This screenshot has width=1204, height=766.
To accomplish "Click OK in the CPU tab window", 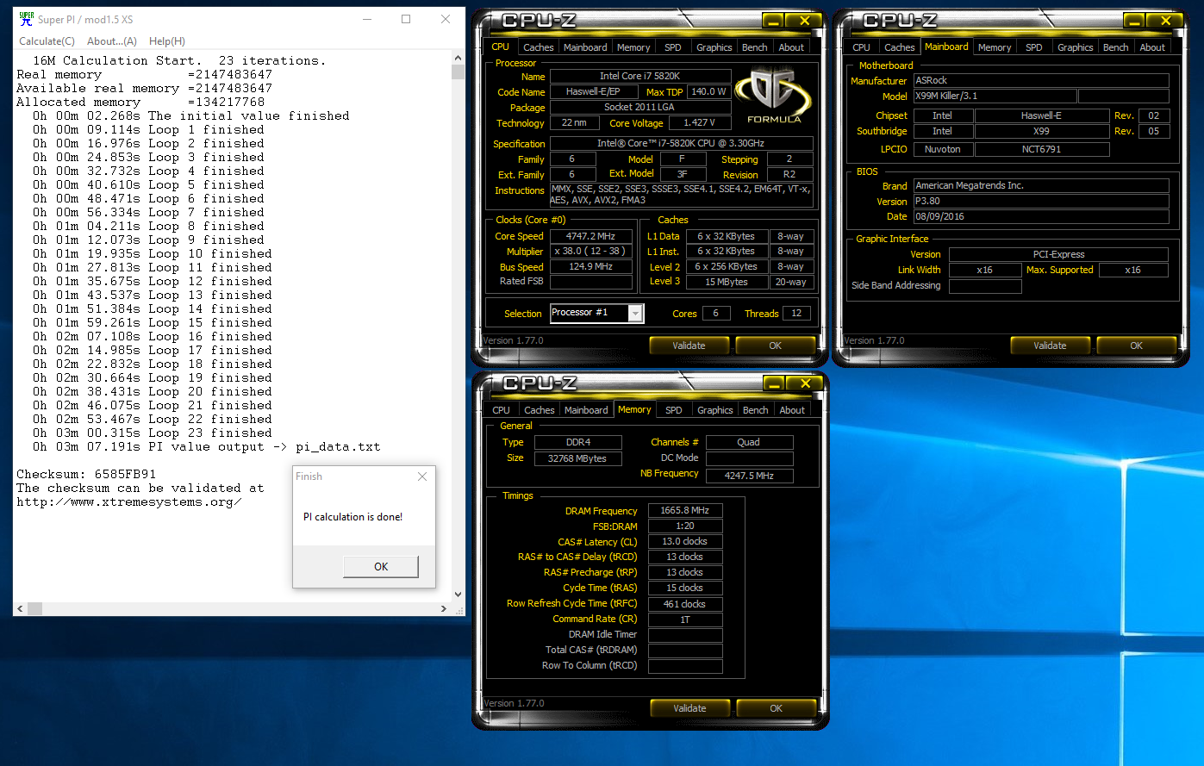I will 775,346.
